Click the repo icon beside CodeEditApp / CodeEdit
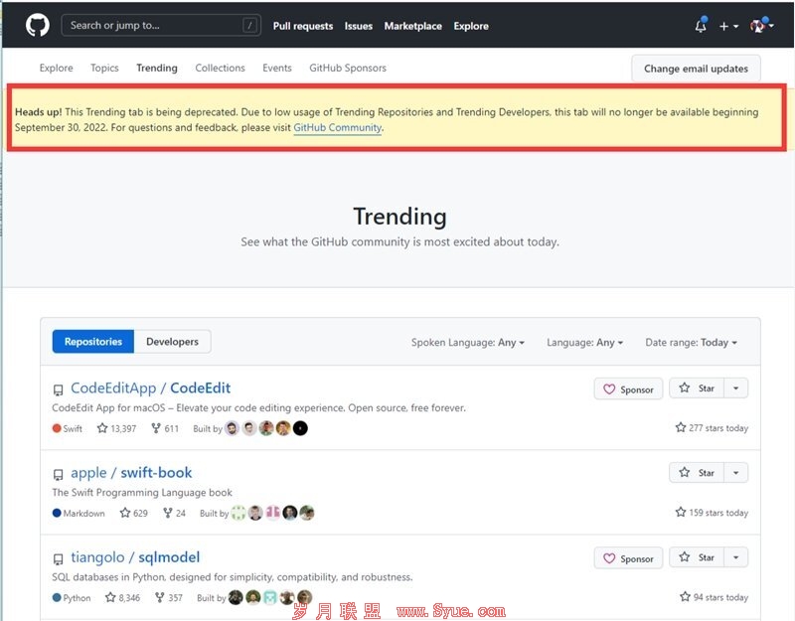This screenshot has width=795, height=621. 59,389
